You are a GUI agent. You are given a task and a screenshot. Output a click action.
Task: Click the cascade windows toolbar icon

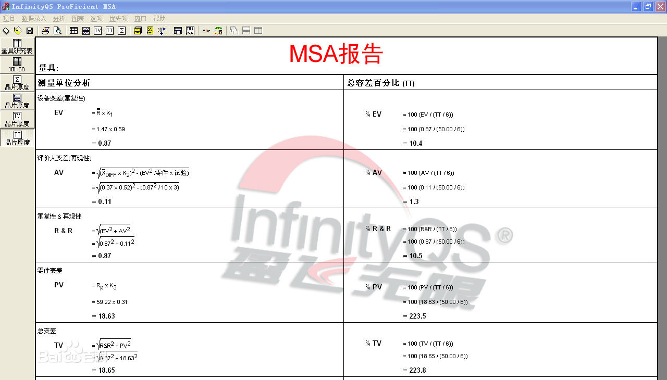(234, 31)
